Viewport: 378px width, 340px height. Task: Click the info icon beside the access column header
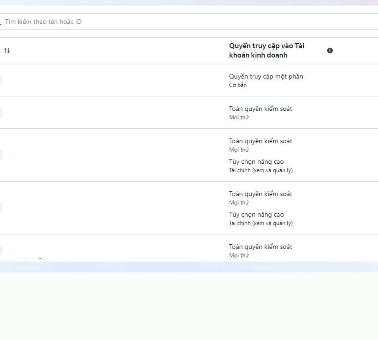click(330, 51)
